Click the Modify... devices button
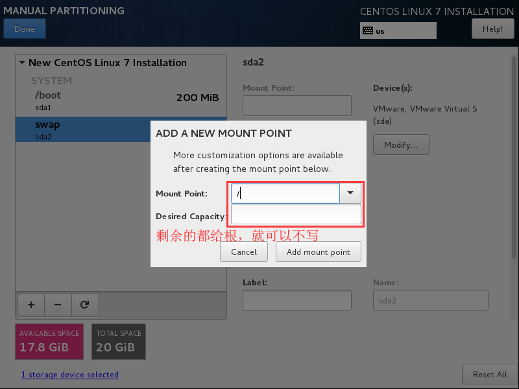Image resolution: width=519 pixels, height=389 pixels. 401,145
